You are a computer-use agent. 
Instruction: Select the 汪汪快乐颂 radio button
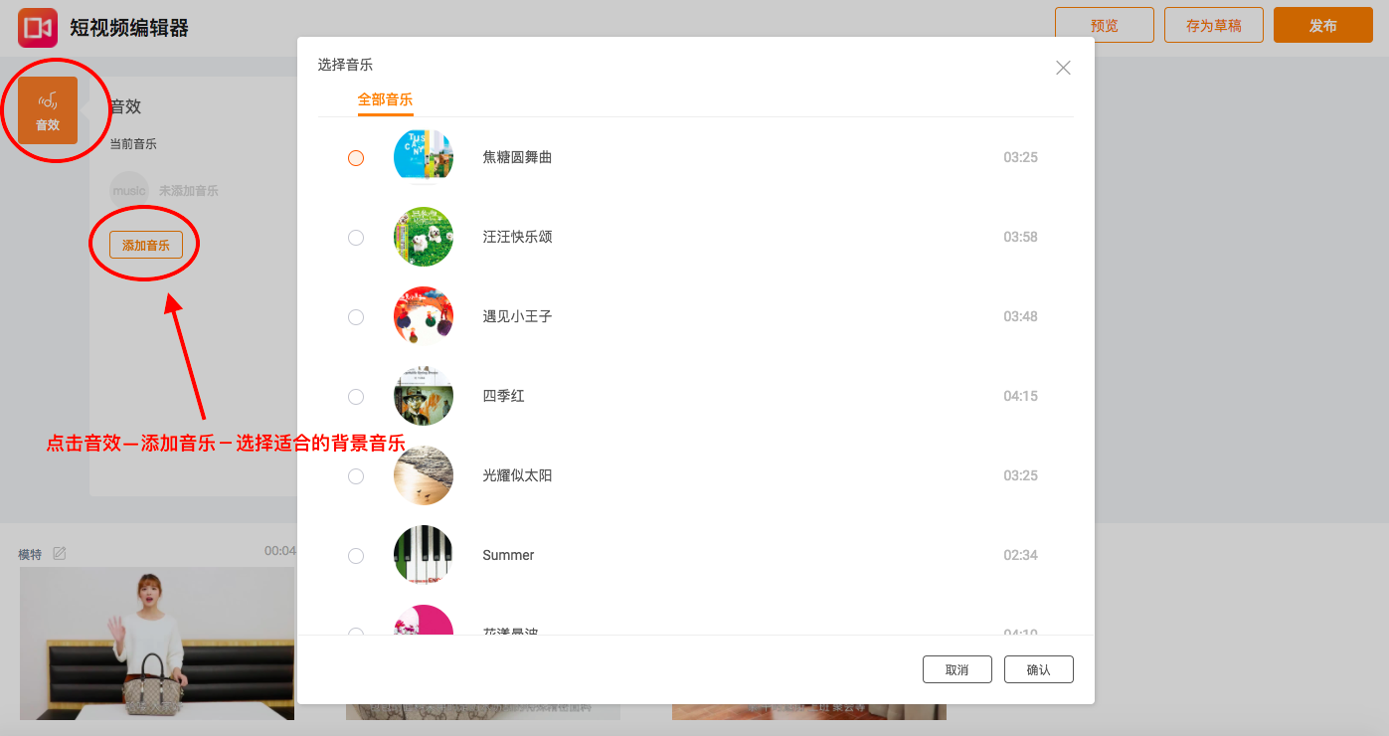(356, 238)
